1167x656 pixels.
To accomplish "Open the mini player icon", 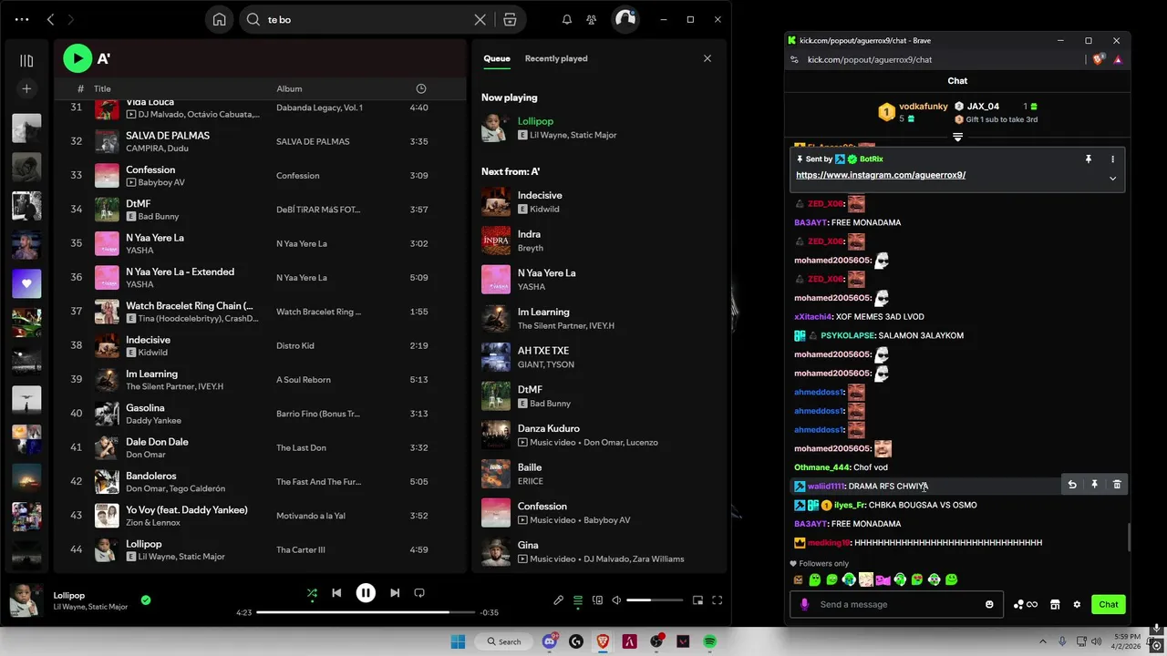I will pyautogui.click(x=697, y=600).
